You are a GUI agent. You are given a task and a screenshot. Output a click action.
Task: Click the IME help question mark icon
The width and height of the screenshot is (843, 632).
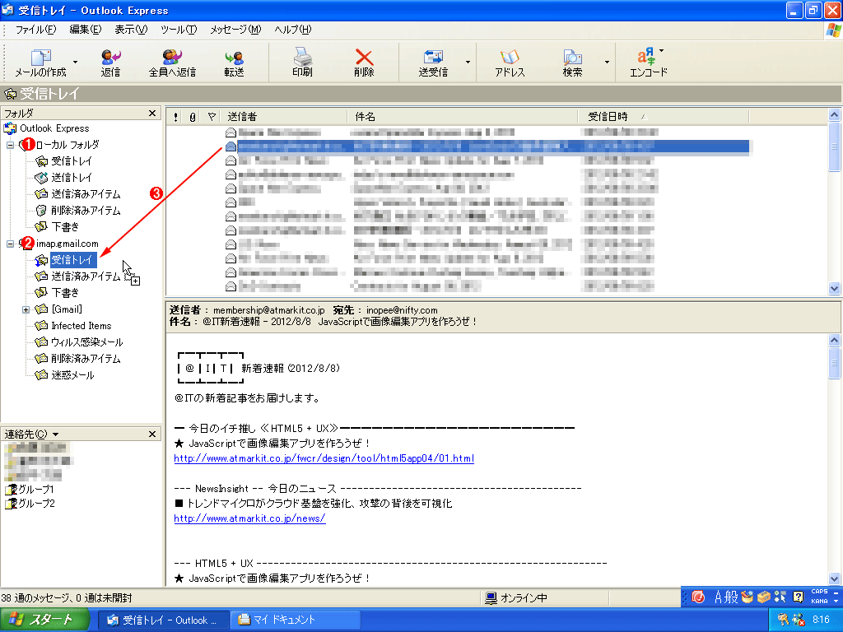click(x=799, y=597)
